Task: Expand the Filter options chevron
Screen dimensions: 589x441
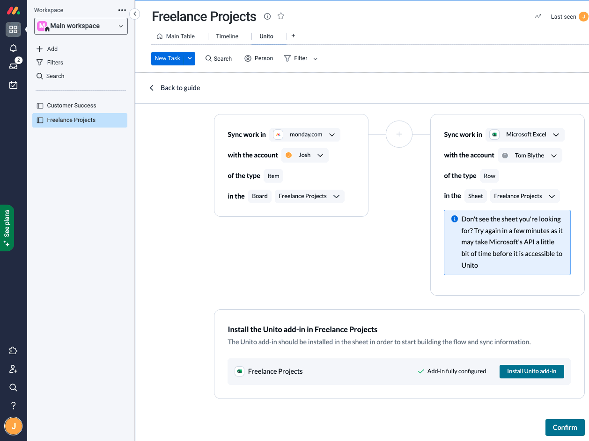Action: tap(315, 59)
